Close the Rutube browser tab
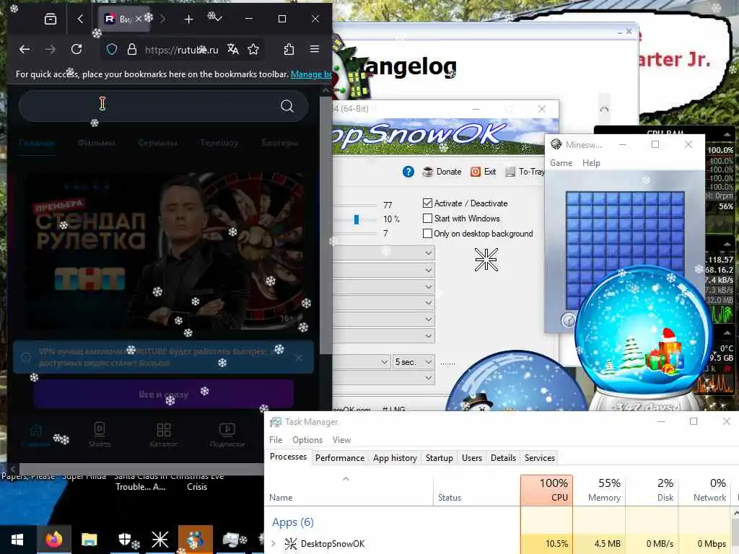The width and height of the screenshot is (739, 554). click(x=138, y=19)
